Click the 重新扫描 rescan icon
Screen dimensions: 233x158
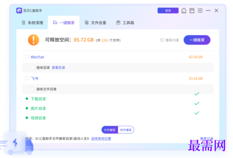click(162, 40)
